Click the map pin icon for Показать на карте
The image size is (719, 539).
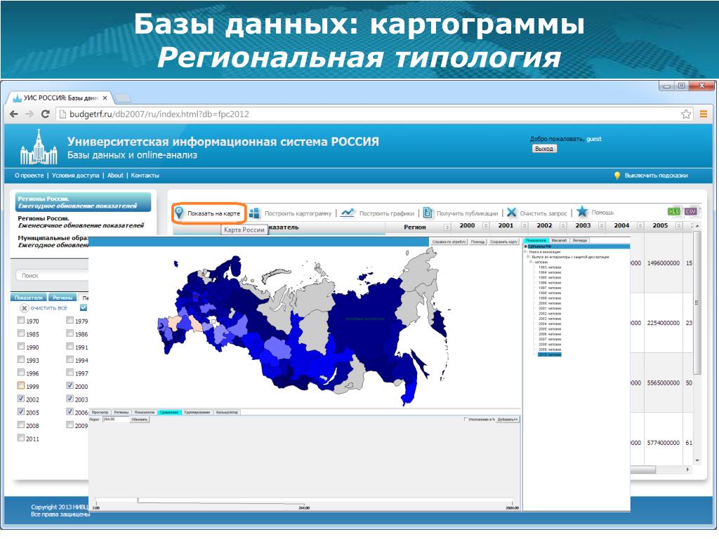179,213
